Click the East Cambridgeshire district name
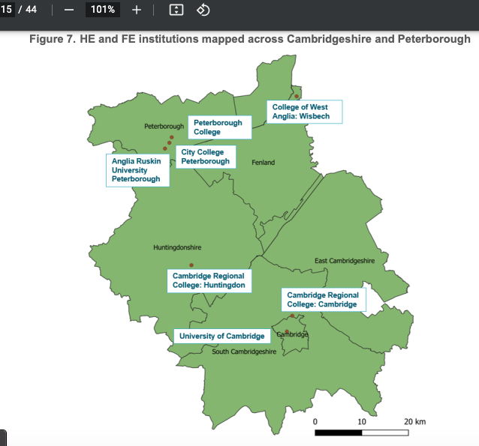Image resolution: width=479 pixels, height=446 pixels. coord(344,261)
